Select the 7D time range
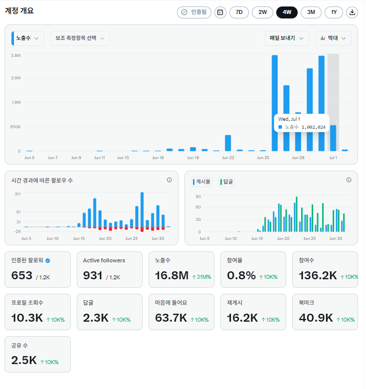This screenshot has width=366, height=389. (x=239, y=12)
